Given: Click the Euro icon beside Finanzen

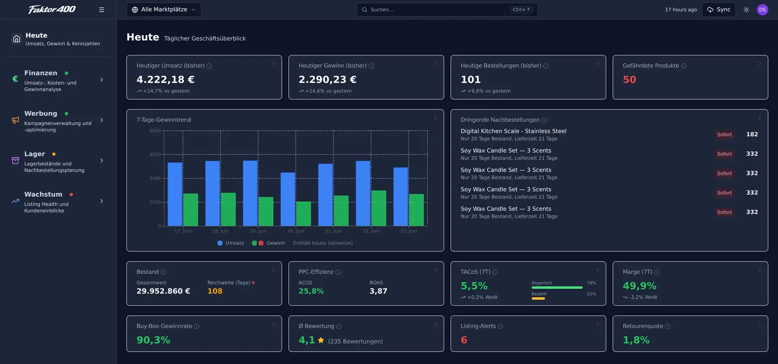Looking at the screenshot, I should click(x=15, y=79).
